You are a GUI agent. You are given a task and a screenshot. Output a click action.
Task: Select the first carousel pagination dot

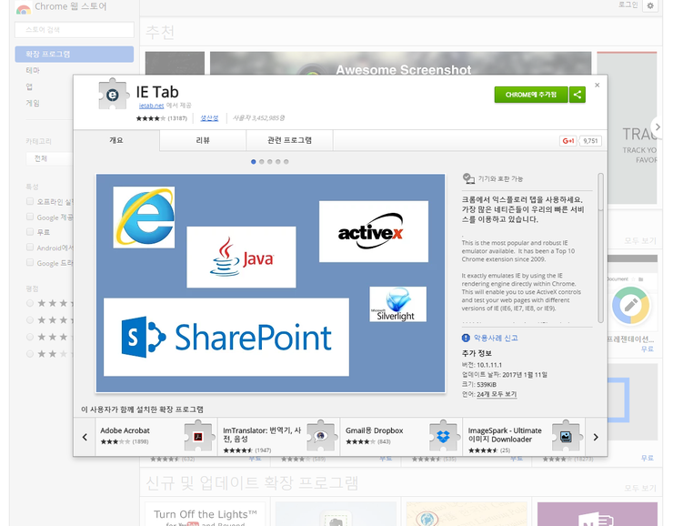[x=253, y=161]
